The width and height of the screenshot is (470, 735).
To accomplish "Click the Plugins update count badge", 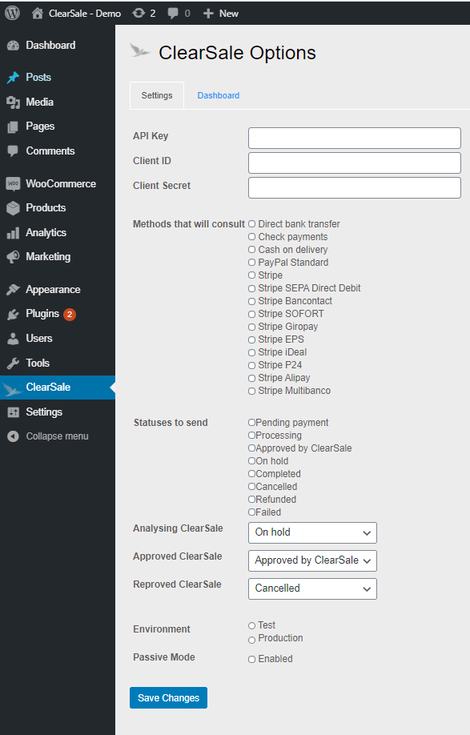I will click(70, 314).
